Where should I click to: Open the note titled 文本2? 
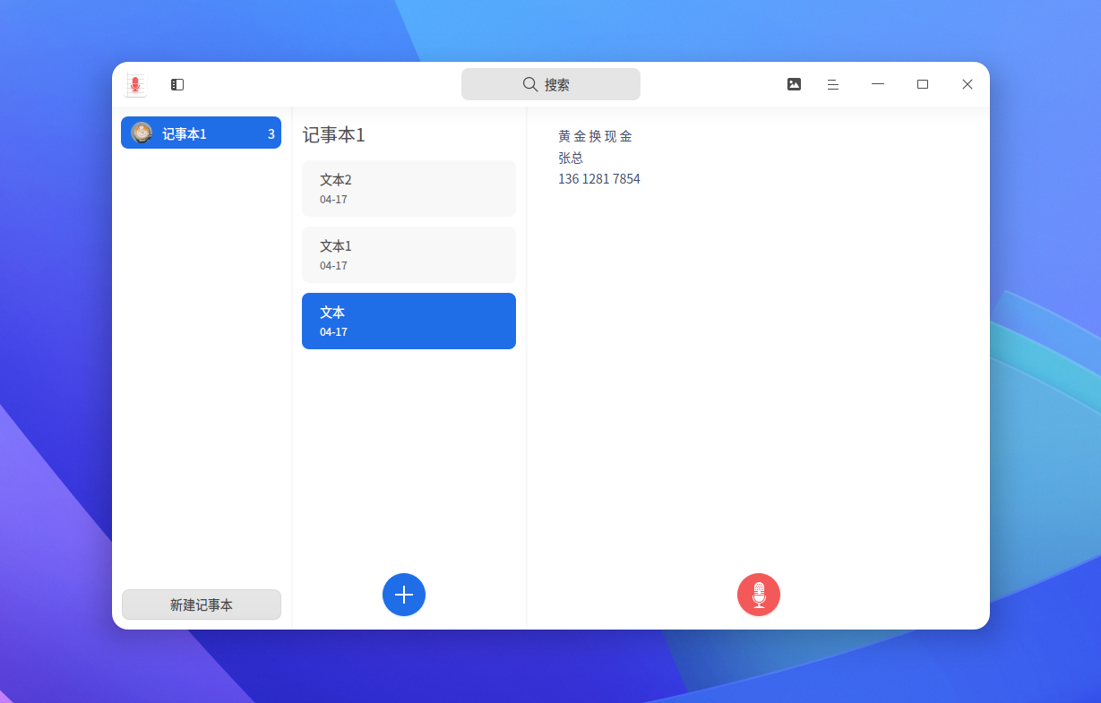[x=409, y=189]
